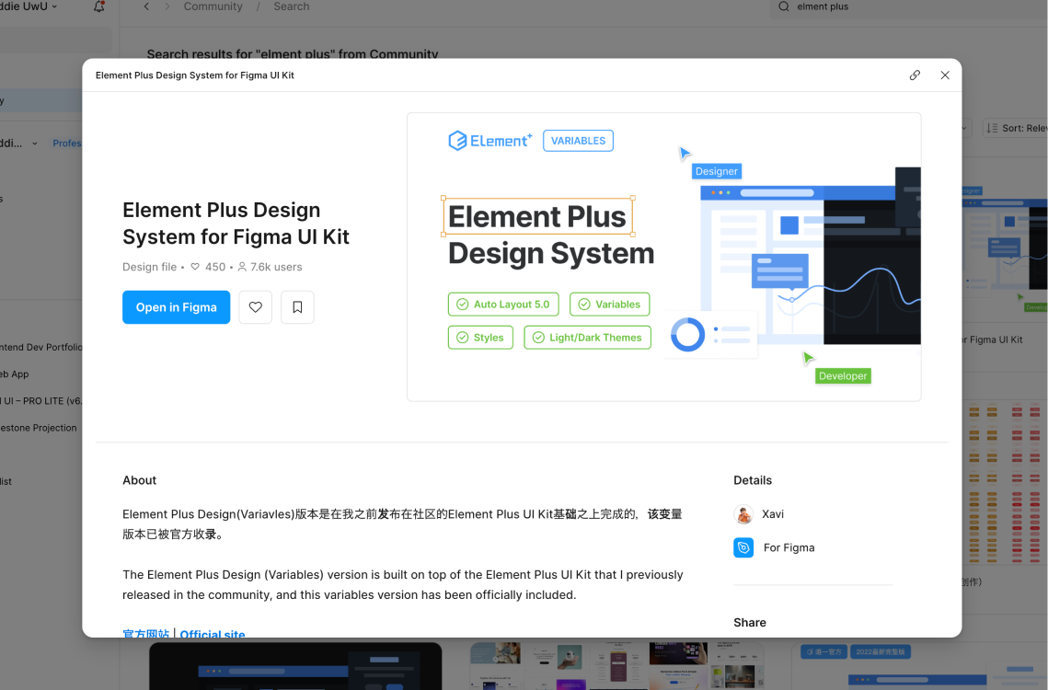The image size is (1048, 690).
Task: Go forward with the right chevron
Action: (x=167, y=6)
